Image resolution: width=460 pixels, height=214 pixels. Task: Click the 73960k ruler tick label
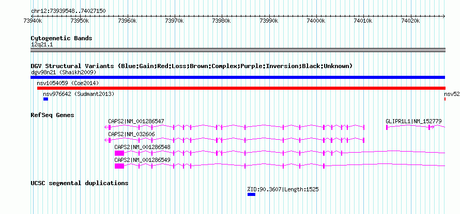tap(127, 21)
